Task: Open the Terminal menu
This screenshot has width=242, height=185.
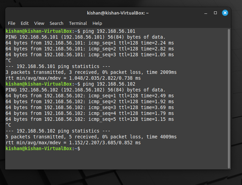Action: [78, 23]
